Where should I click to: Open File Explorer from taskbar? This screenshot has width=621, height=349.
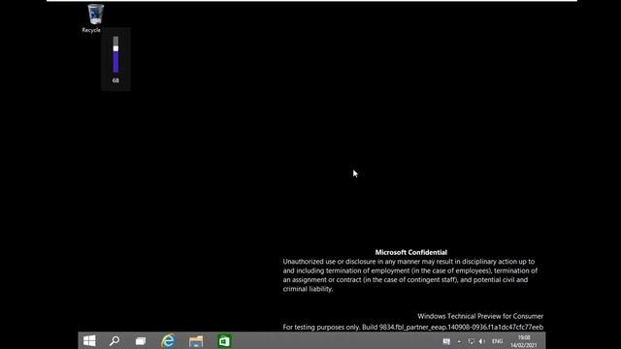click(196, 341)
